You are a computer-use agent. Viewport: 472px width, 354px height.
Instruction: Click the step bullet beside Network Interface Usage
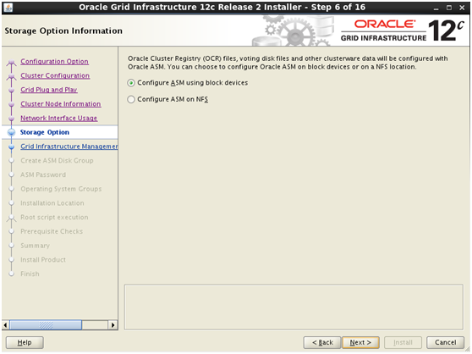tap(12, 119)
